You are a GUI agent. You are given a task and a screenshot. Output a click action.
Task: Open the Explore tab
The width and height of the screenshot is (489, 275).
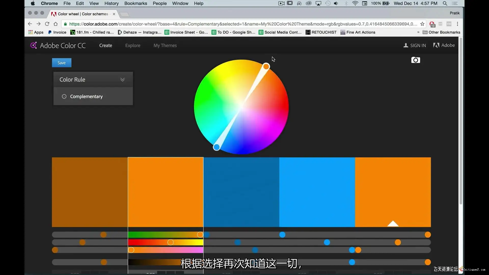[133, 46]
